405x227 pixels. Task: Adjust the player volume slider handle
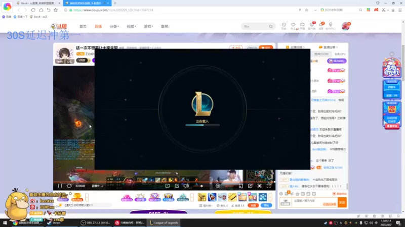(201, 186)
